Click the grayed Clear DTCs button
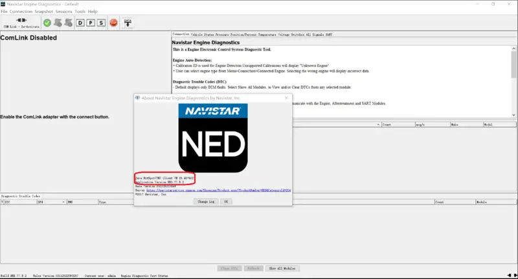Viewport: 518px width, 279px height. 230,268
